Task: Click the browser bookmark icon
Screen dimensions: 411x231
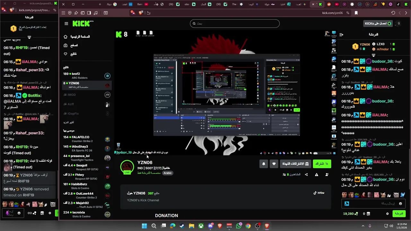Action: [x=356, y=13]
